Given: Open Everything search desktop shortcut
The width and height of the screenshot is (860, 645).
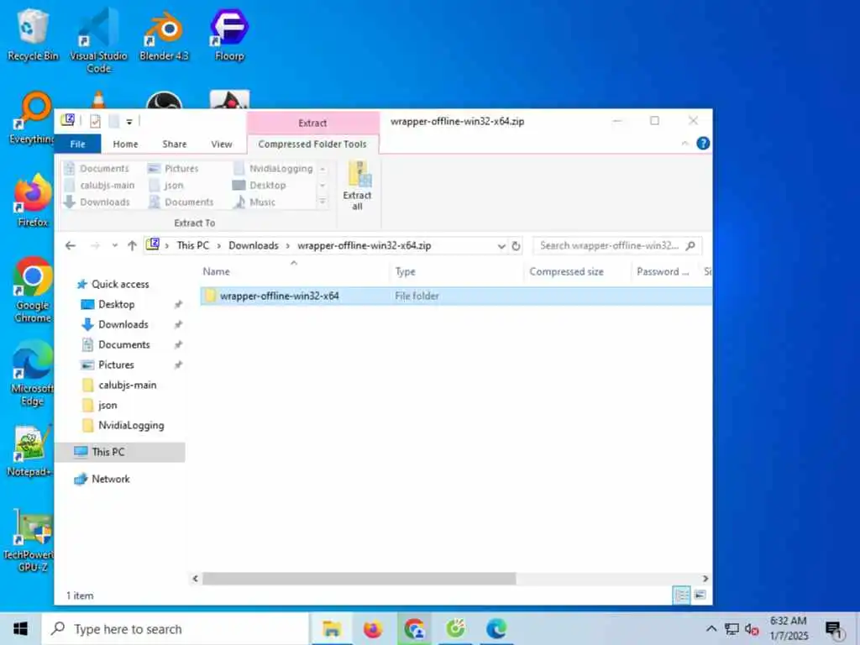Looking at the screenshot, I should coord(32,118).
